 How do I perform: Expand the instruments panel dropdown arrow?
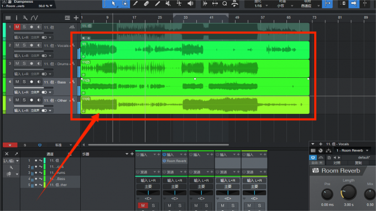click(x=127, y=154)
